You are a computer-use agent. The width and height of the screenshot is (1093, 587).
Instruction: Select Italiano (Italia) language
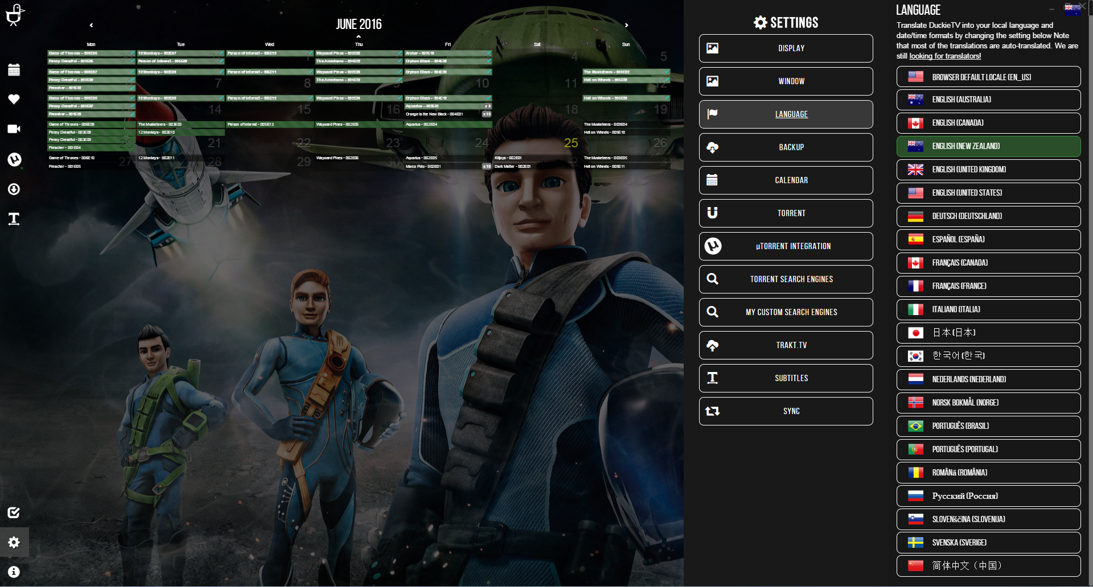pos(988,309)
